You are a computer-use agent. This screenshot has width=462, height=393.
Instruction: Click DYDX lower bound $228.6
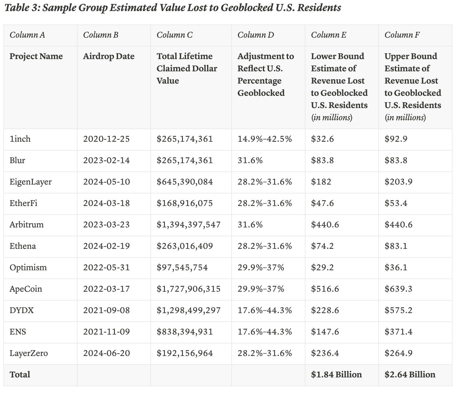(x=325, y=310)
